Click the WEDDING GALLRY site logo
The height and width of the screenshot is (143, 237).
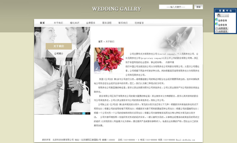coord(117,9)
